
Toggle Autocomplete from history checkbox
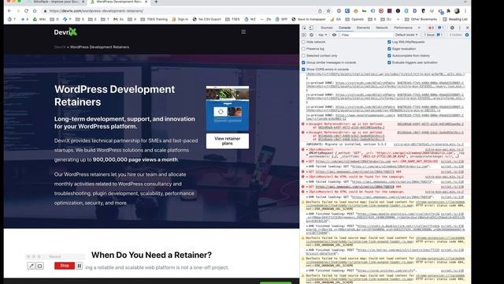389,56
